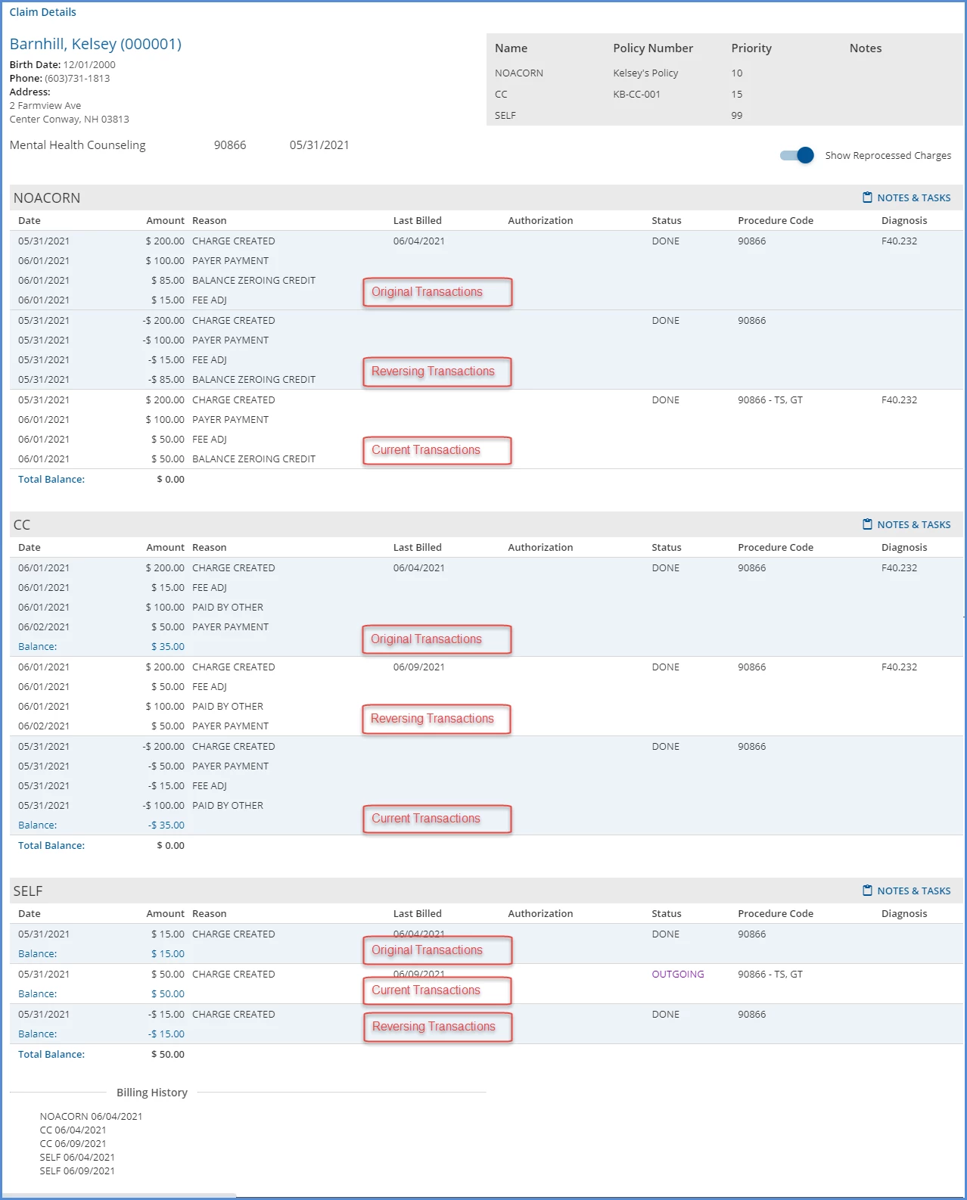Click the OUTGOING status in SELF section
Image resolution: width=967 pixels, height=1200 pixels.
678,974
